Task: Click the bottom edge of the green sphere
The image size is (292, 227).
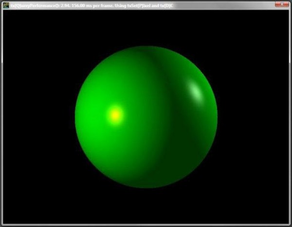Action: pos(146,187)
